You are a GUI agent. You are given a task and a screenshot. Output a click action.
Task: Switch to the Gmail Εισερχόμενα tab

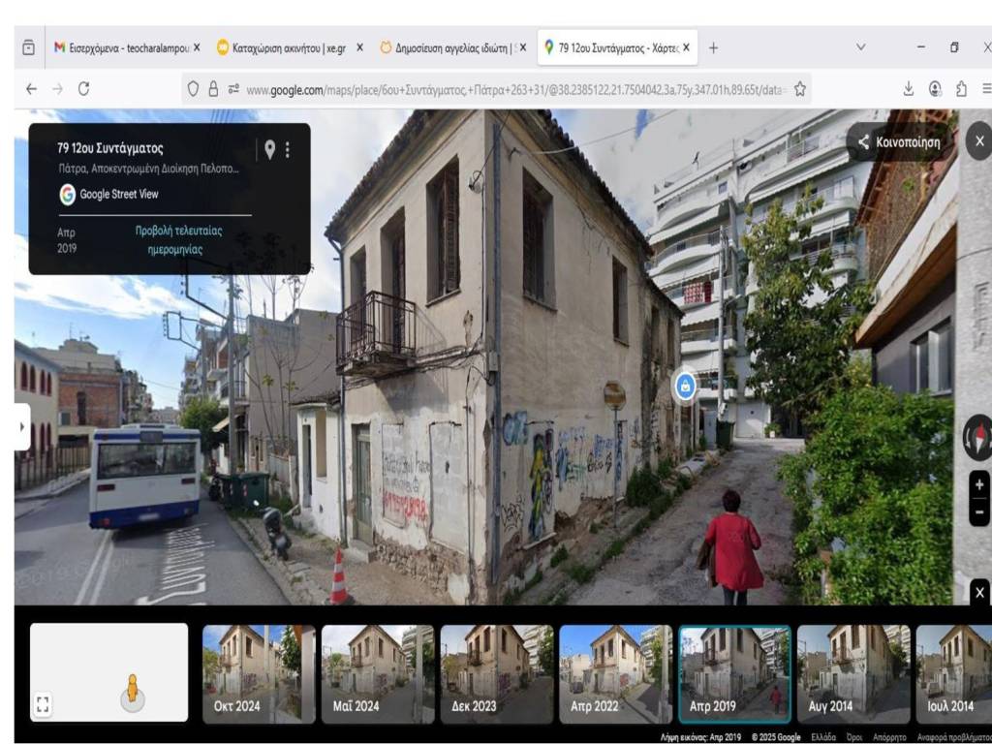pyautogui.click(x=126, y=46)
